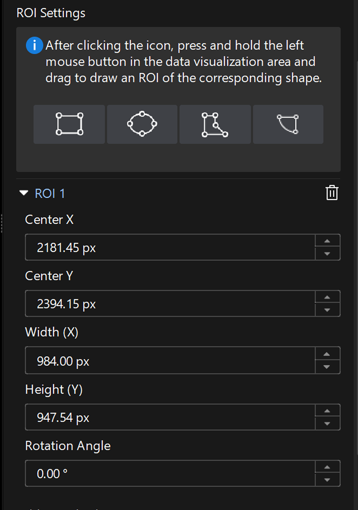Click the Center X input field
This screenshot has width=358, height=510.
tap(170, 247)
